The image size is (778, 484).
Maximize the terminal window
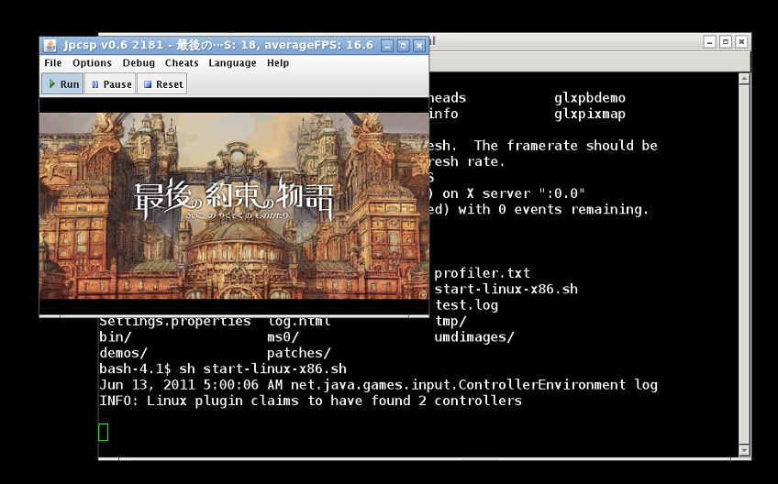coord(726,41)
